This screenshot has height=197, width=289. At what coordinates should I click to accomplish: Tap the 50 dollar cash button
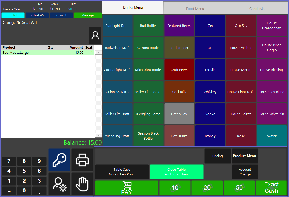(239, 188)
